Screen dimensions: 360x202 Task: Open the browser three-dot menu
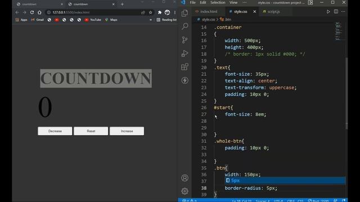(175, 12)
